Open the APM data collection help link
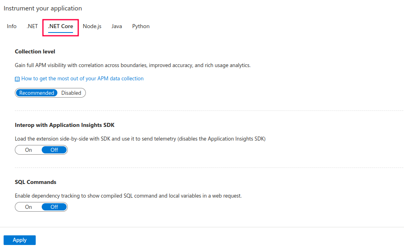The image size is (404, 247). (x=82, y=79)
